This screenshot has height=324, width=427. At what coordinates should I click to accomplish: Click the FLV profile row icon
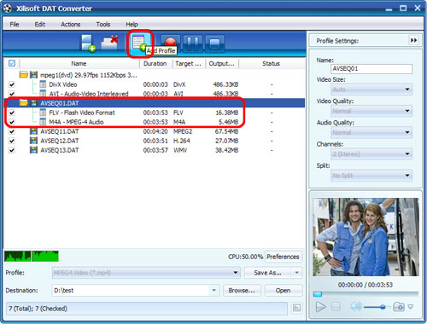point(43,113)
